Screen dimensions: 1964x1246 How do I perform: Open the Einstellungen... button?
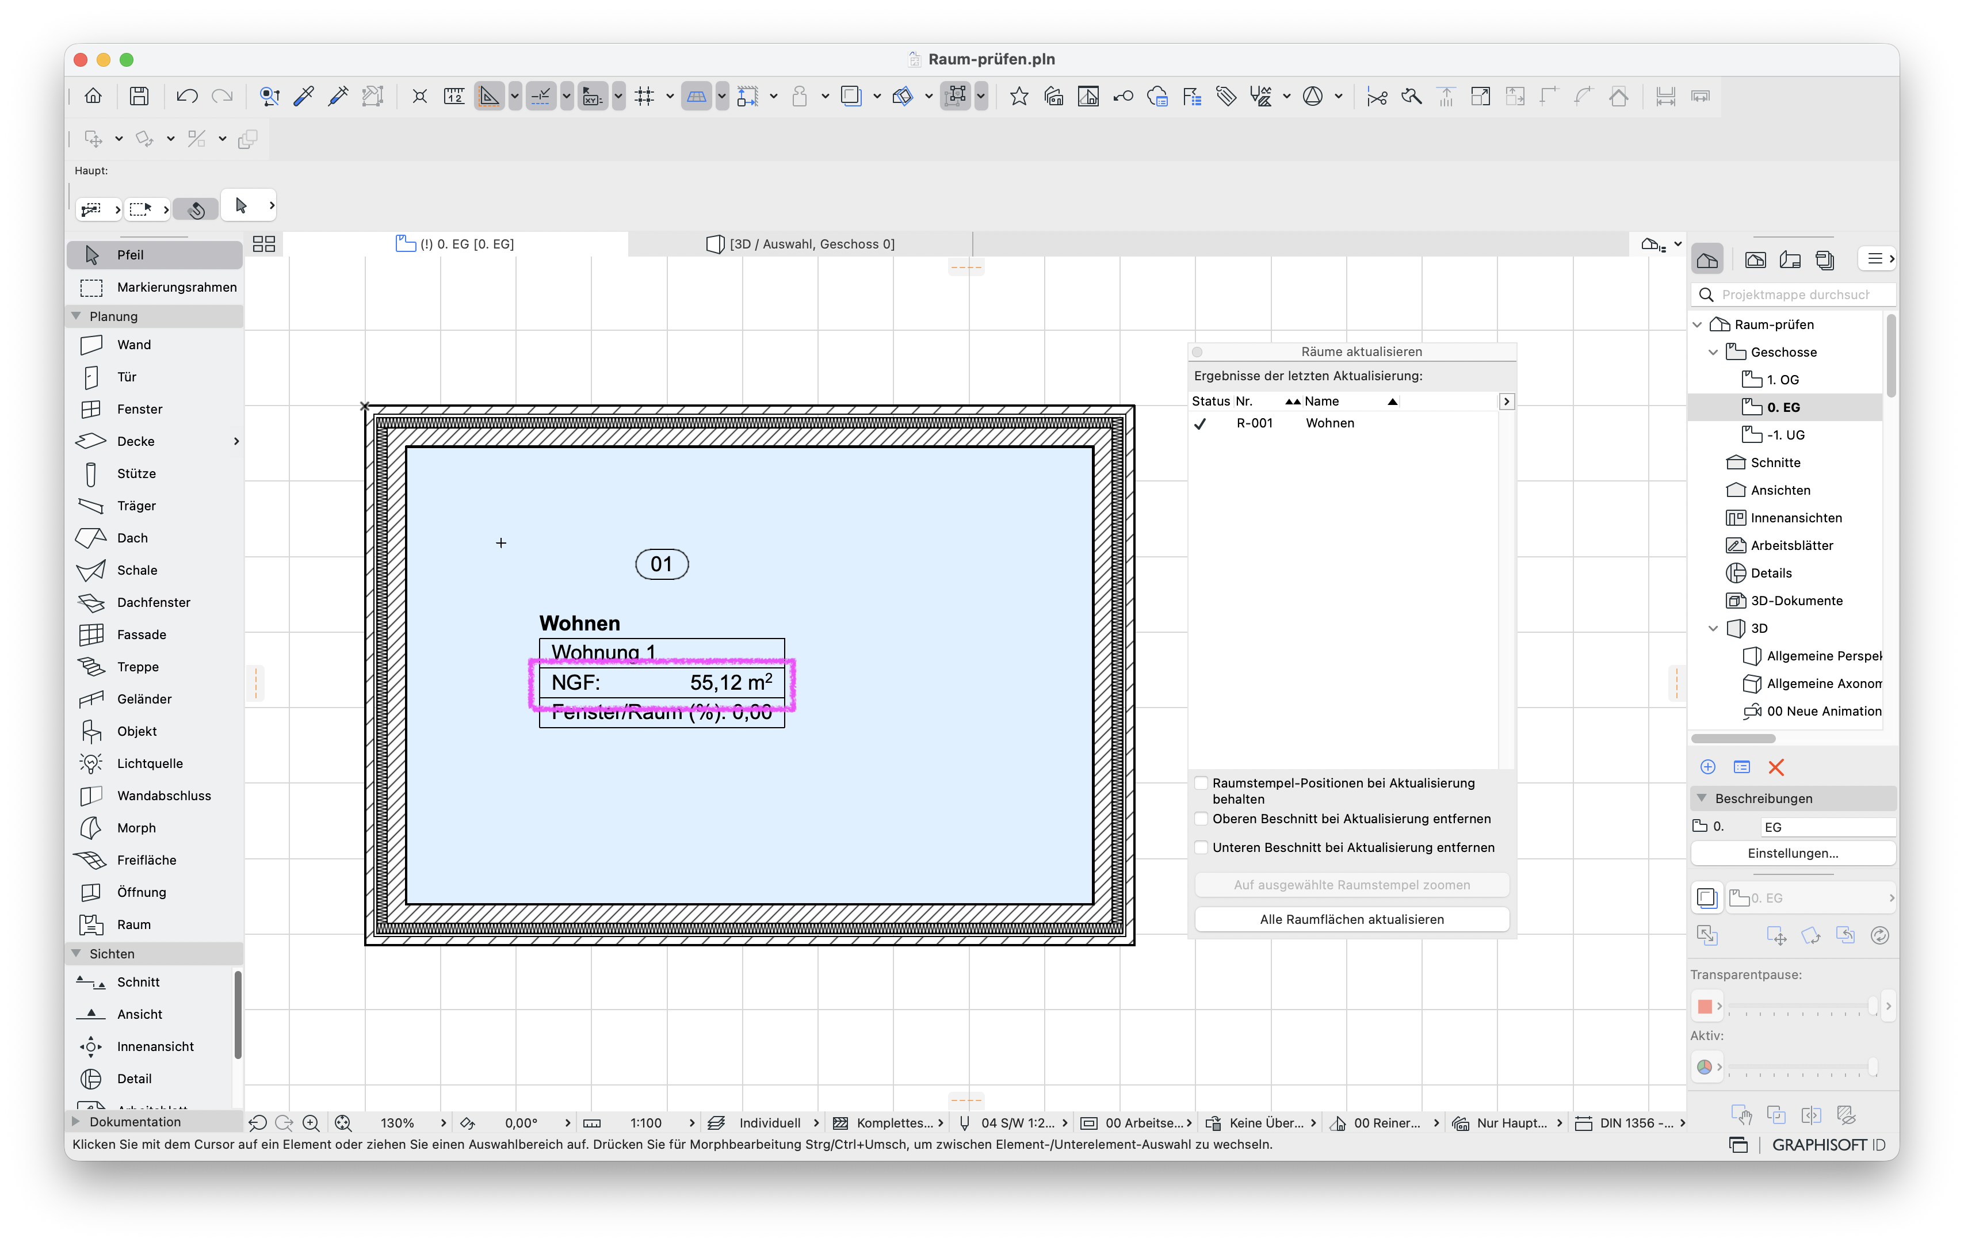(x=1793, y=854)
